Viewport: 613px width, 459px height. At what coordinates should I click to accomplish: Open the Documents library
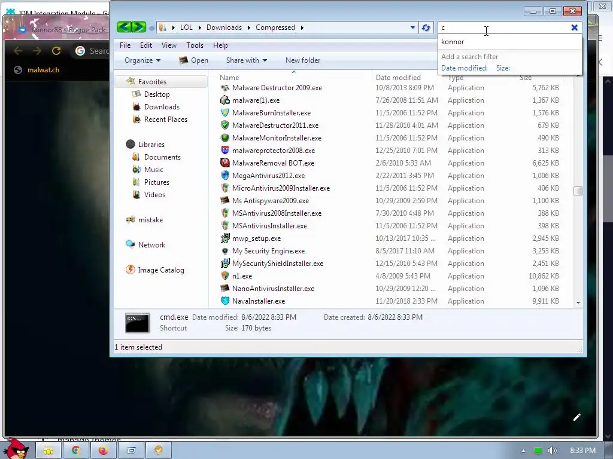pyautogui.click(x=156, y=157)
